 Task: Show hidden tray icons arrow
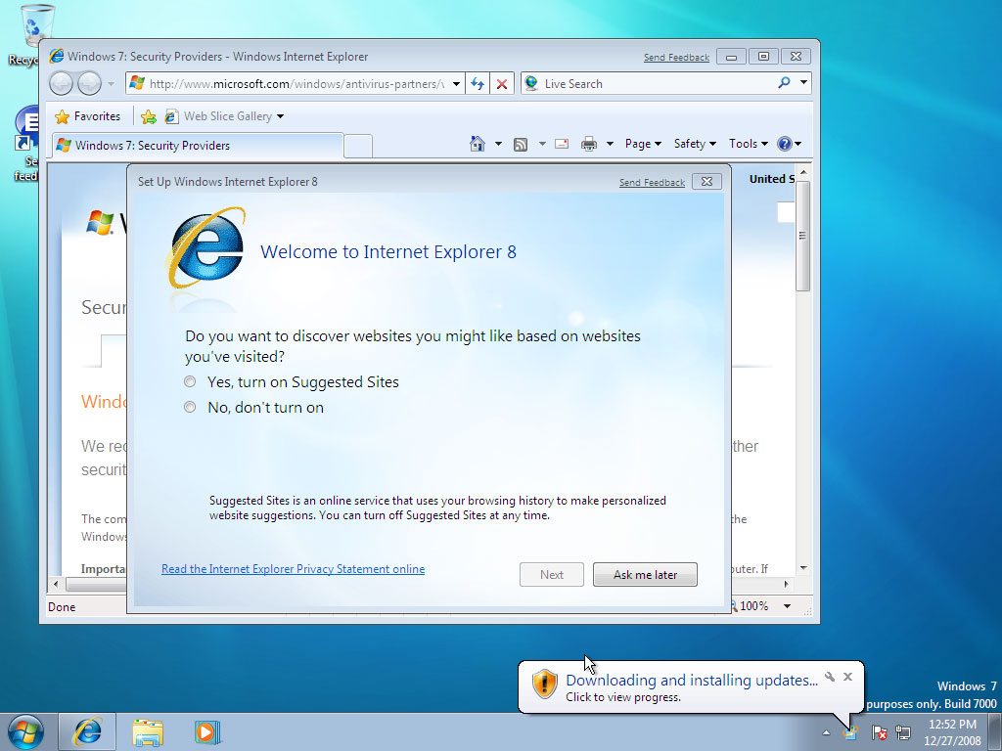(x=826, y=733)
